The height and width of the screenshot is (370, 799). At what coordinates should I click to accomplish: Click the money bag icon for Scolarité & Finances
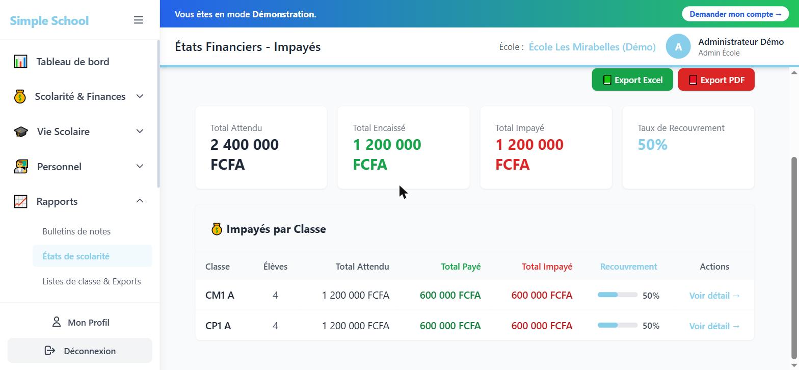coord(20,96)
